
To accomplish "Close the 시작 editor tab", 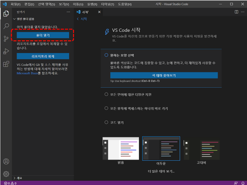I will (x=99, y=12).
